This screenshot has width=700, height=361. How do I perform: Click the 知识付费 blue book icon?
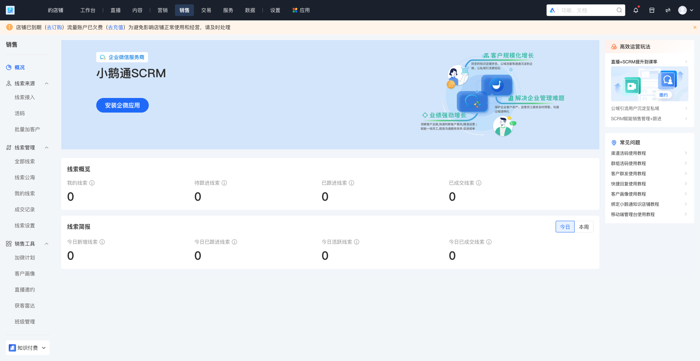[x=12, y=348]
